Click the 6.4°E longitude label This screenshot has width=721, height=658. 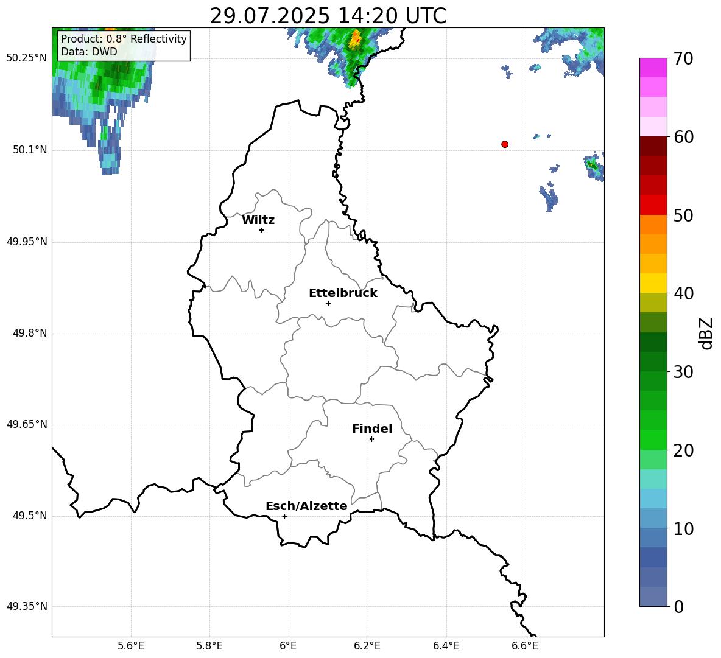pyautogui.click(x=446, y=646)
